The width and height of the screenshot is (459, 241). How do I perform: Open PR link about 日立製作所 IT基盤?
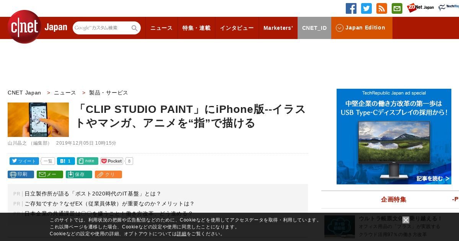[x=93, y=194]
